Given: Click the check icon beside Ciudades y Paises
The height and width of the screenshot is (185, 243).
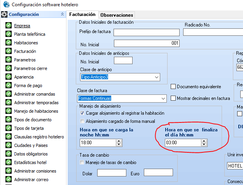Looking at the screenshot, I should pos(9,145).
